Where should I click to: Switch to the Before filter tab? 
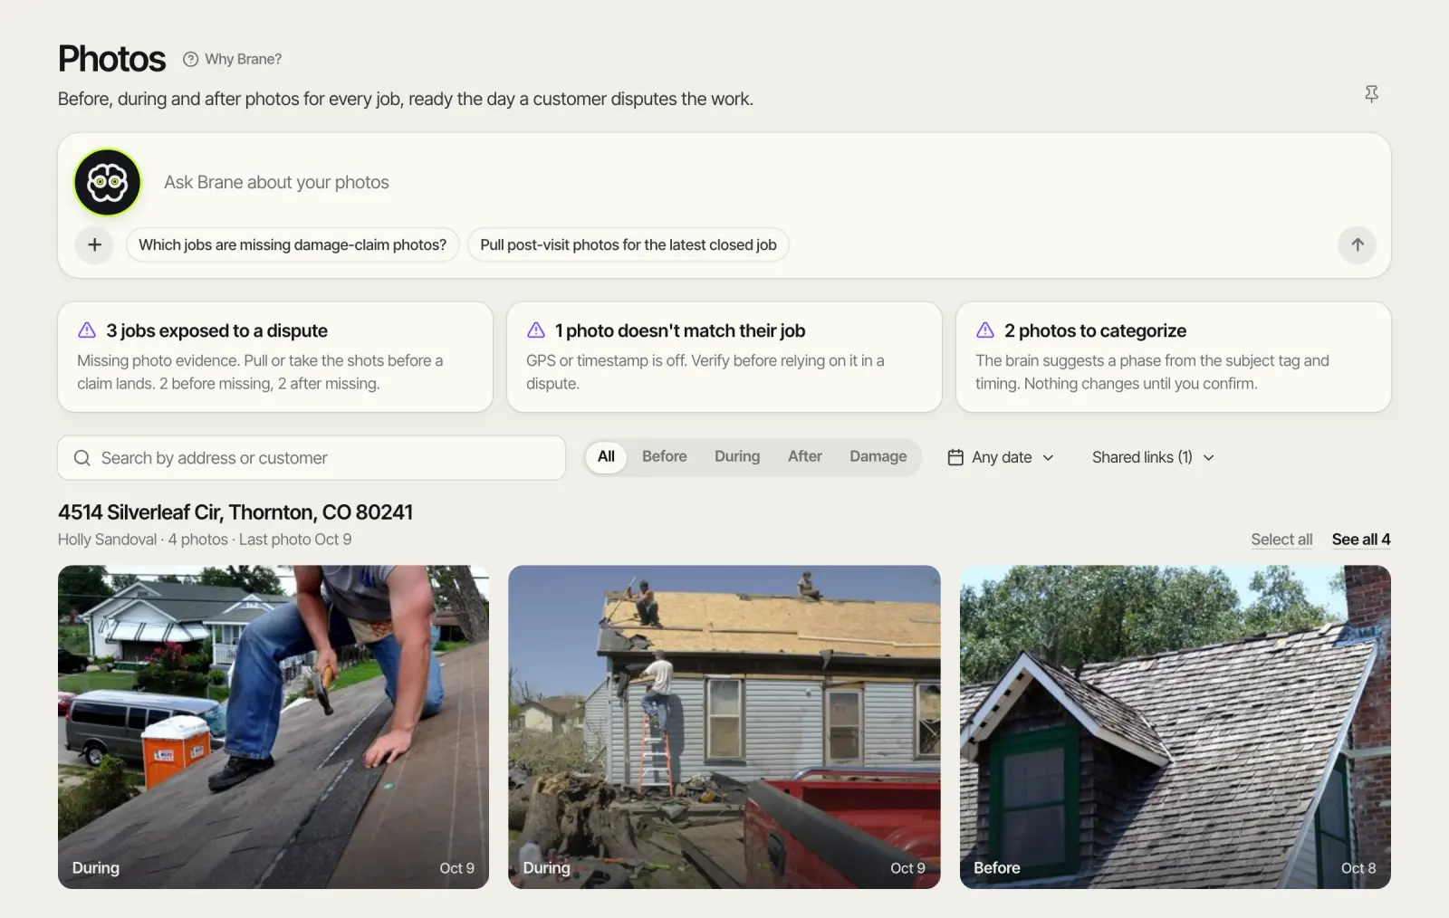tap(665, 456)
